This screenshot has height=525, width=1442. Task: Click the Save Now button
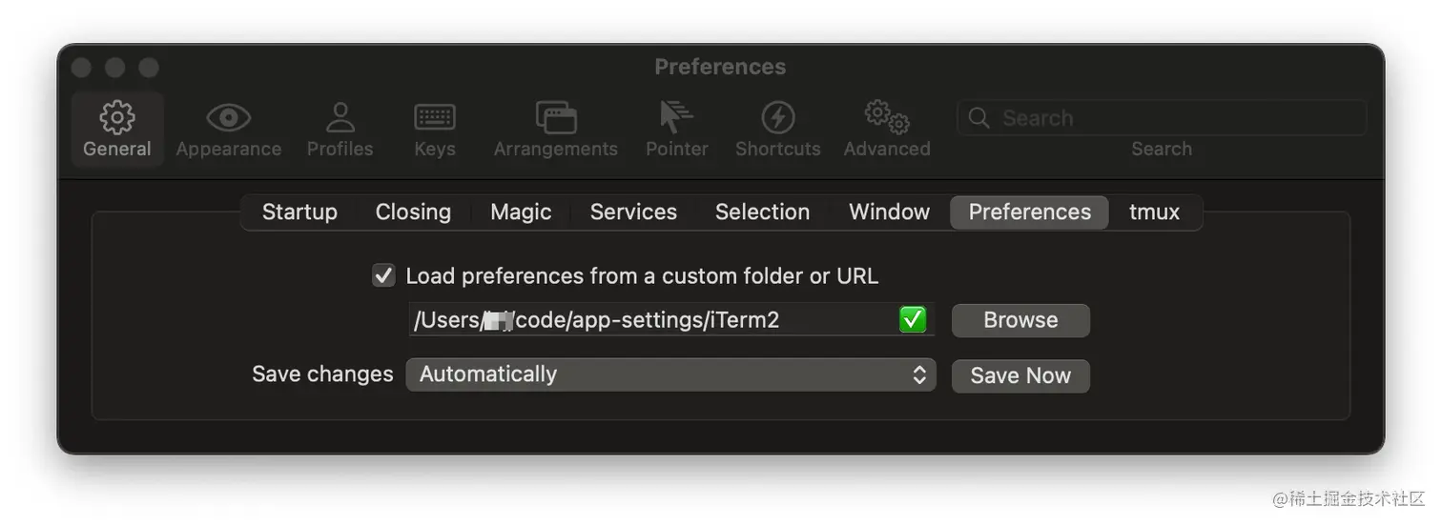click(x=1020, y=375)
